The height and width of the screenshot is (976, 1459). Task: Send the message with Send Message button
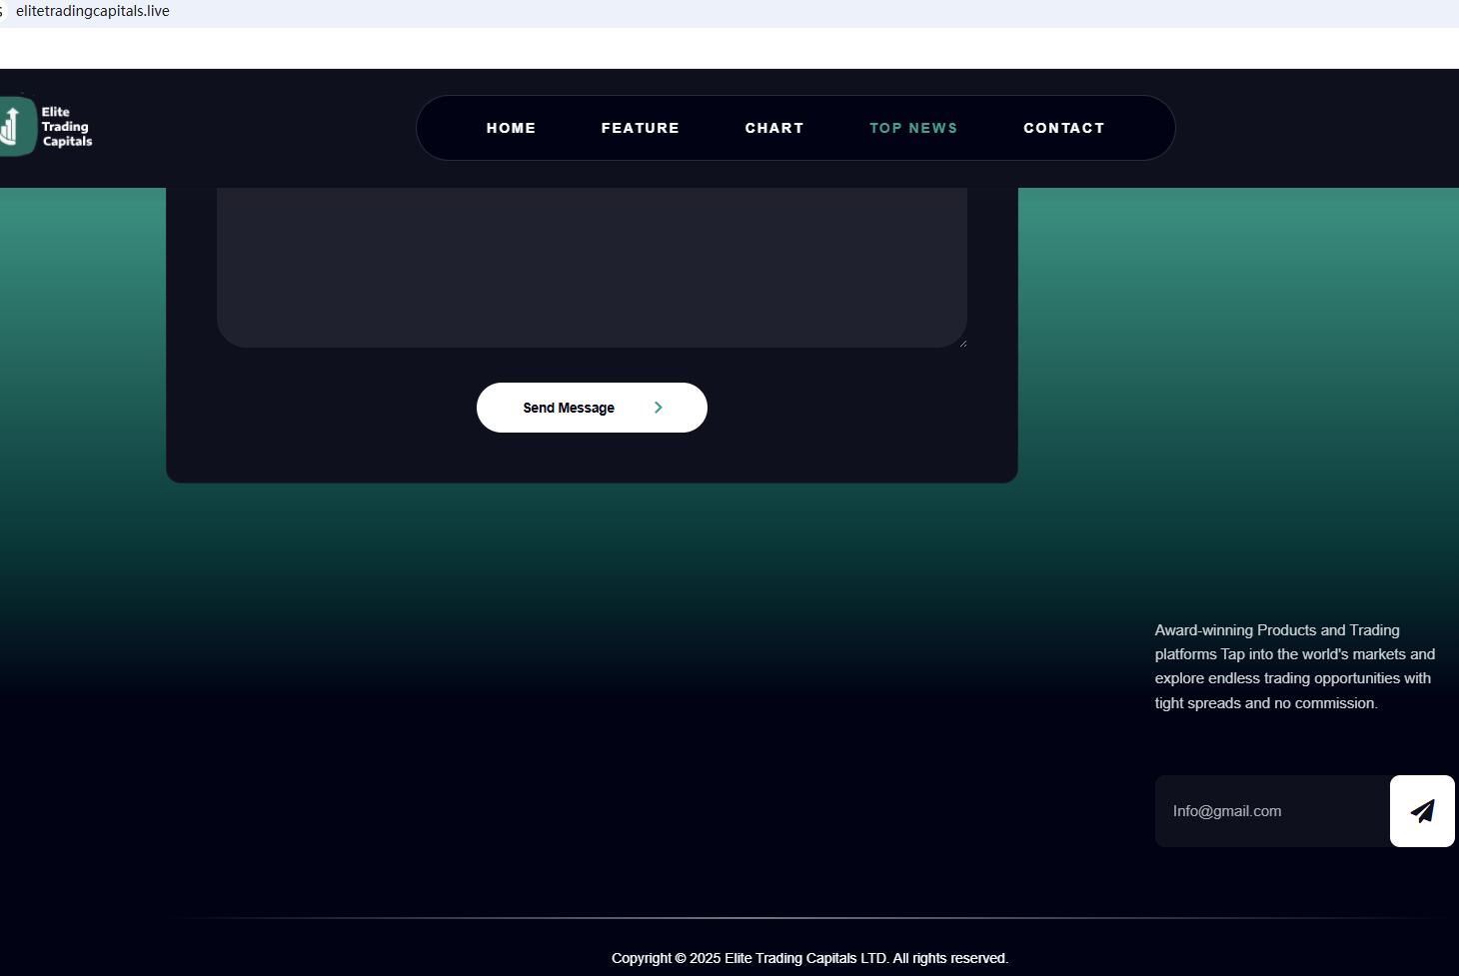(x=592, y=408)
